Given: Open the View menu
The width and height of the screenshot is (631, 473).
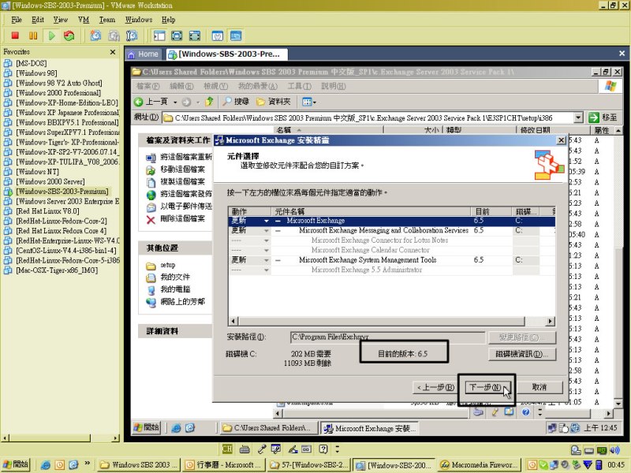Looking at the screenshot, I should click(x=61, y=19).
